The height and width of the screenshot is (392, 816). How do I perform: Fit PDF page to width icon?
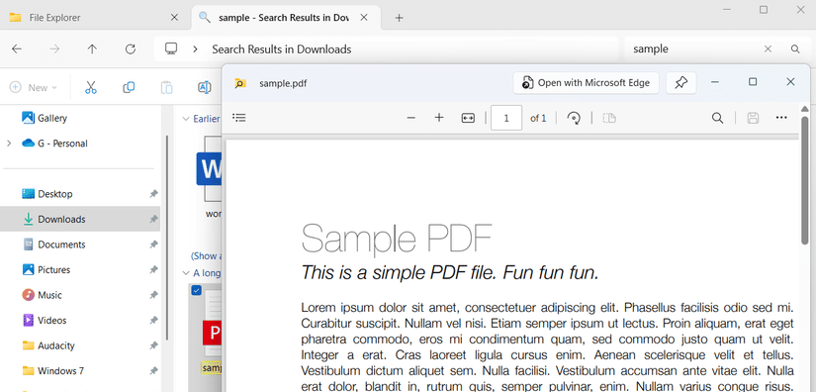(468, 118)
